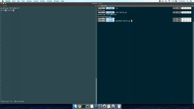Open Launchpad rocket icon in Dock
194x109 pixels.
105,106
